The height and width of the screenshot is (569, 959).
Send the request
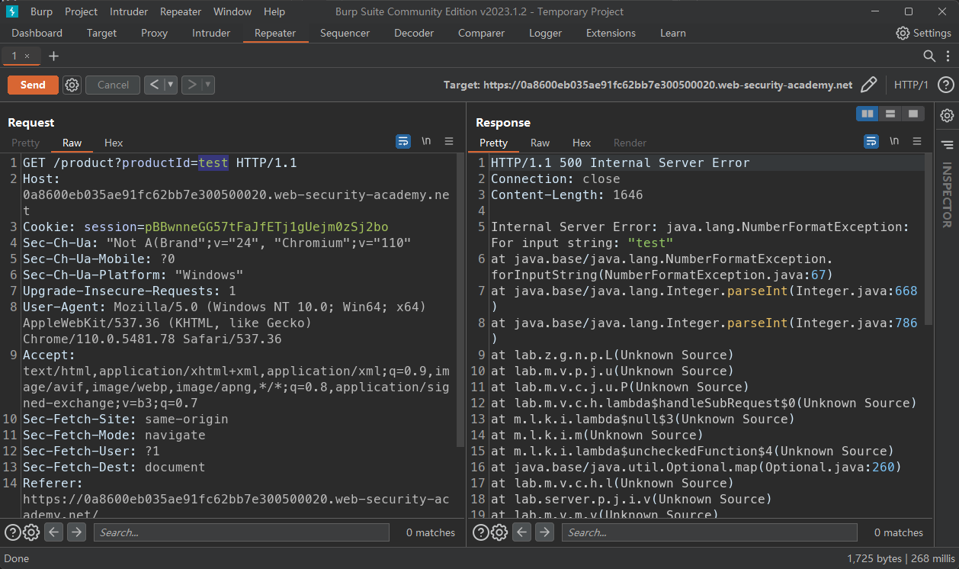pos(33,85)
